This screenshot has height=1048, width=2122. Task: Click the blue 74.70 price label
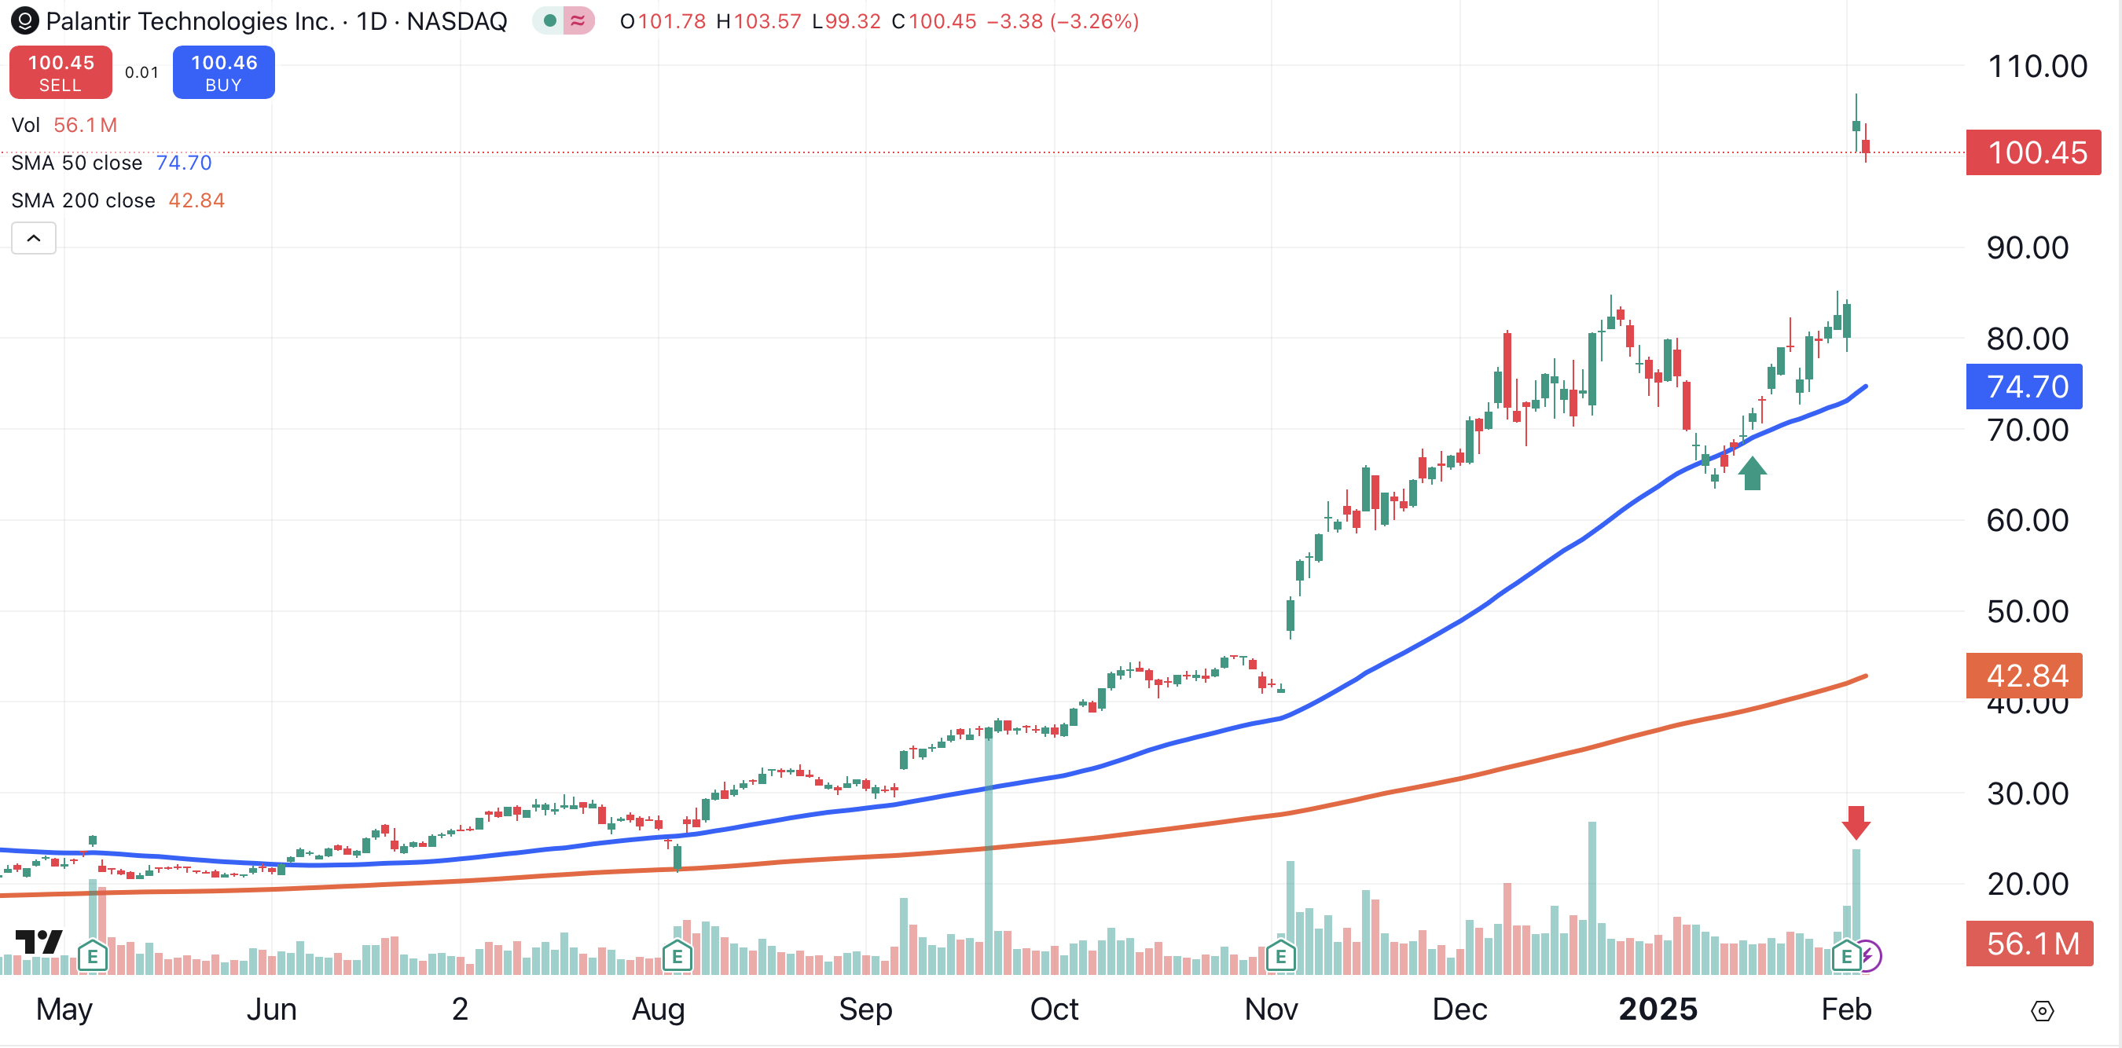(2024, 387)
